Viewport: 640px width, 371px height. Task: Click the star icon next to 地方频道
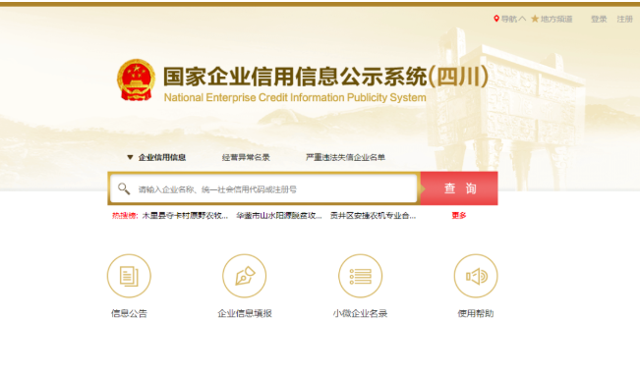click(535, 19)
